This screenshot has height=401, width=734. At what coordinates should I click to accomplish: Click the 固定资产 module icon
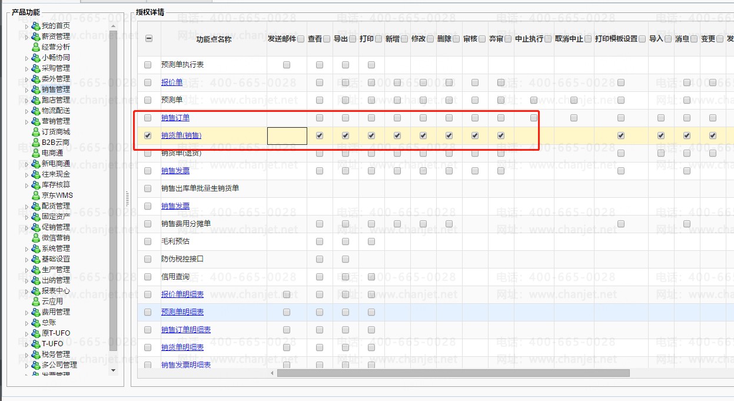pos(36,217)
